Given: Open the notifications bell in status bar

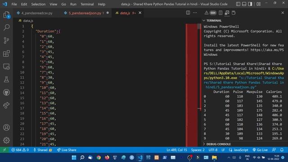Looking at the screenshot, I should (x=282, y=150).
